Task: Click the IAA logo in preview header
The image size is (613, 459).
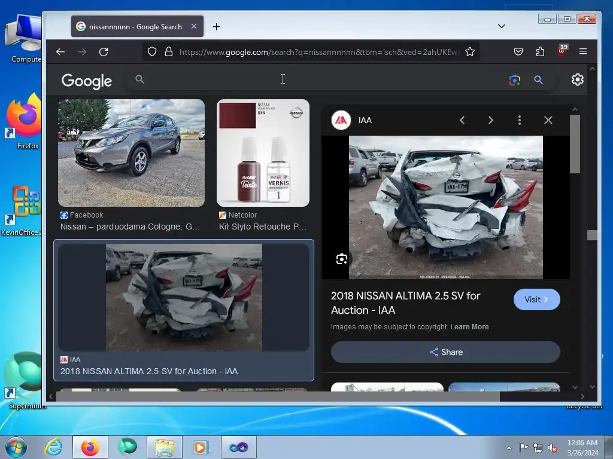Action: pyautogui.click(x=341, y=120)
